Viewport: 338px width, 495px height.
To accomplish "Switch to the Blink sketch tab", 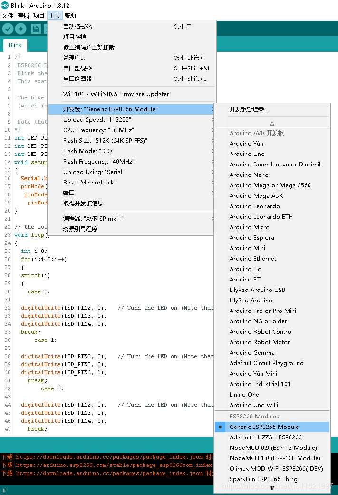I will click(15, 45).
